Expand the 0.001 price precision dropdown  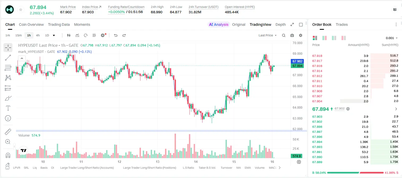392,38
